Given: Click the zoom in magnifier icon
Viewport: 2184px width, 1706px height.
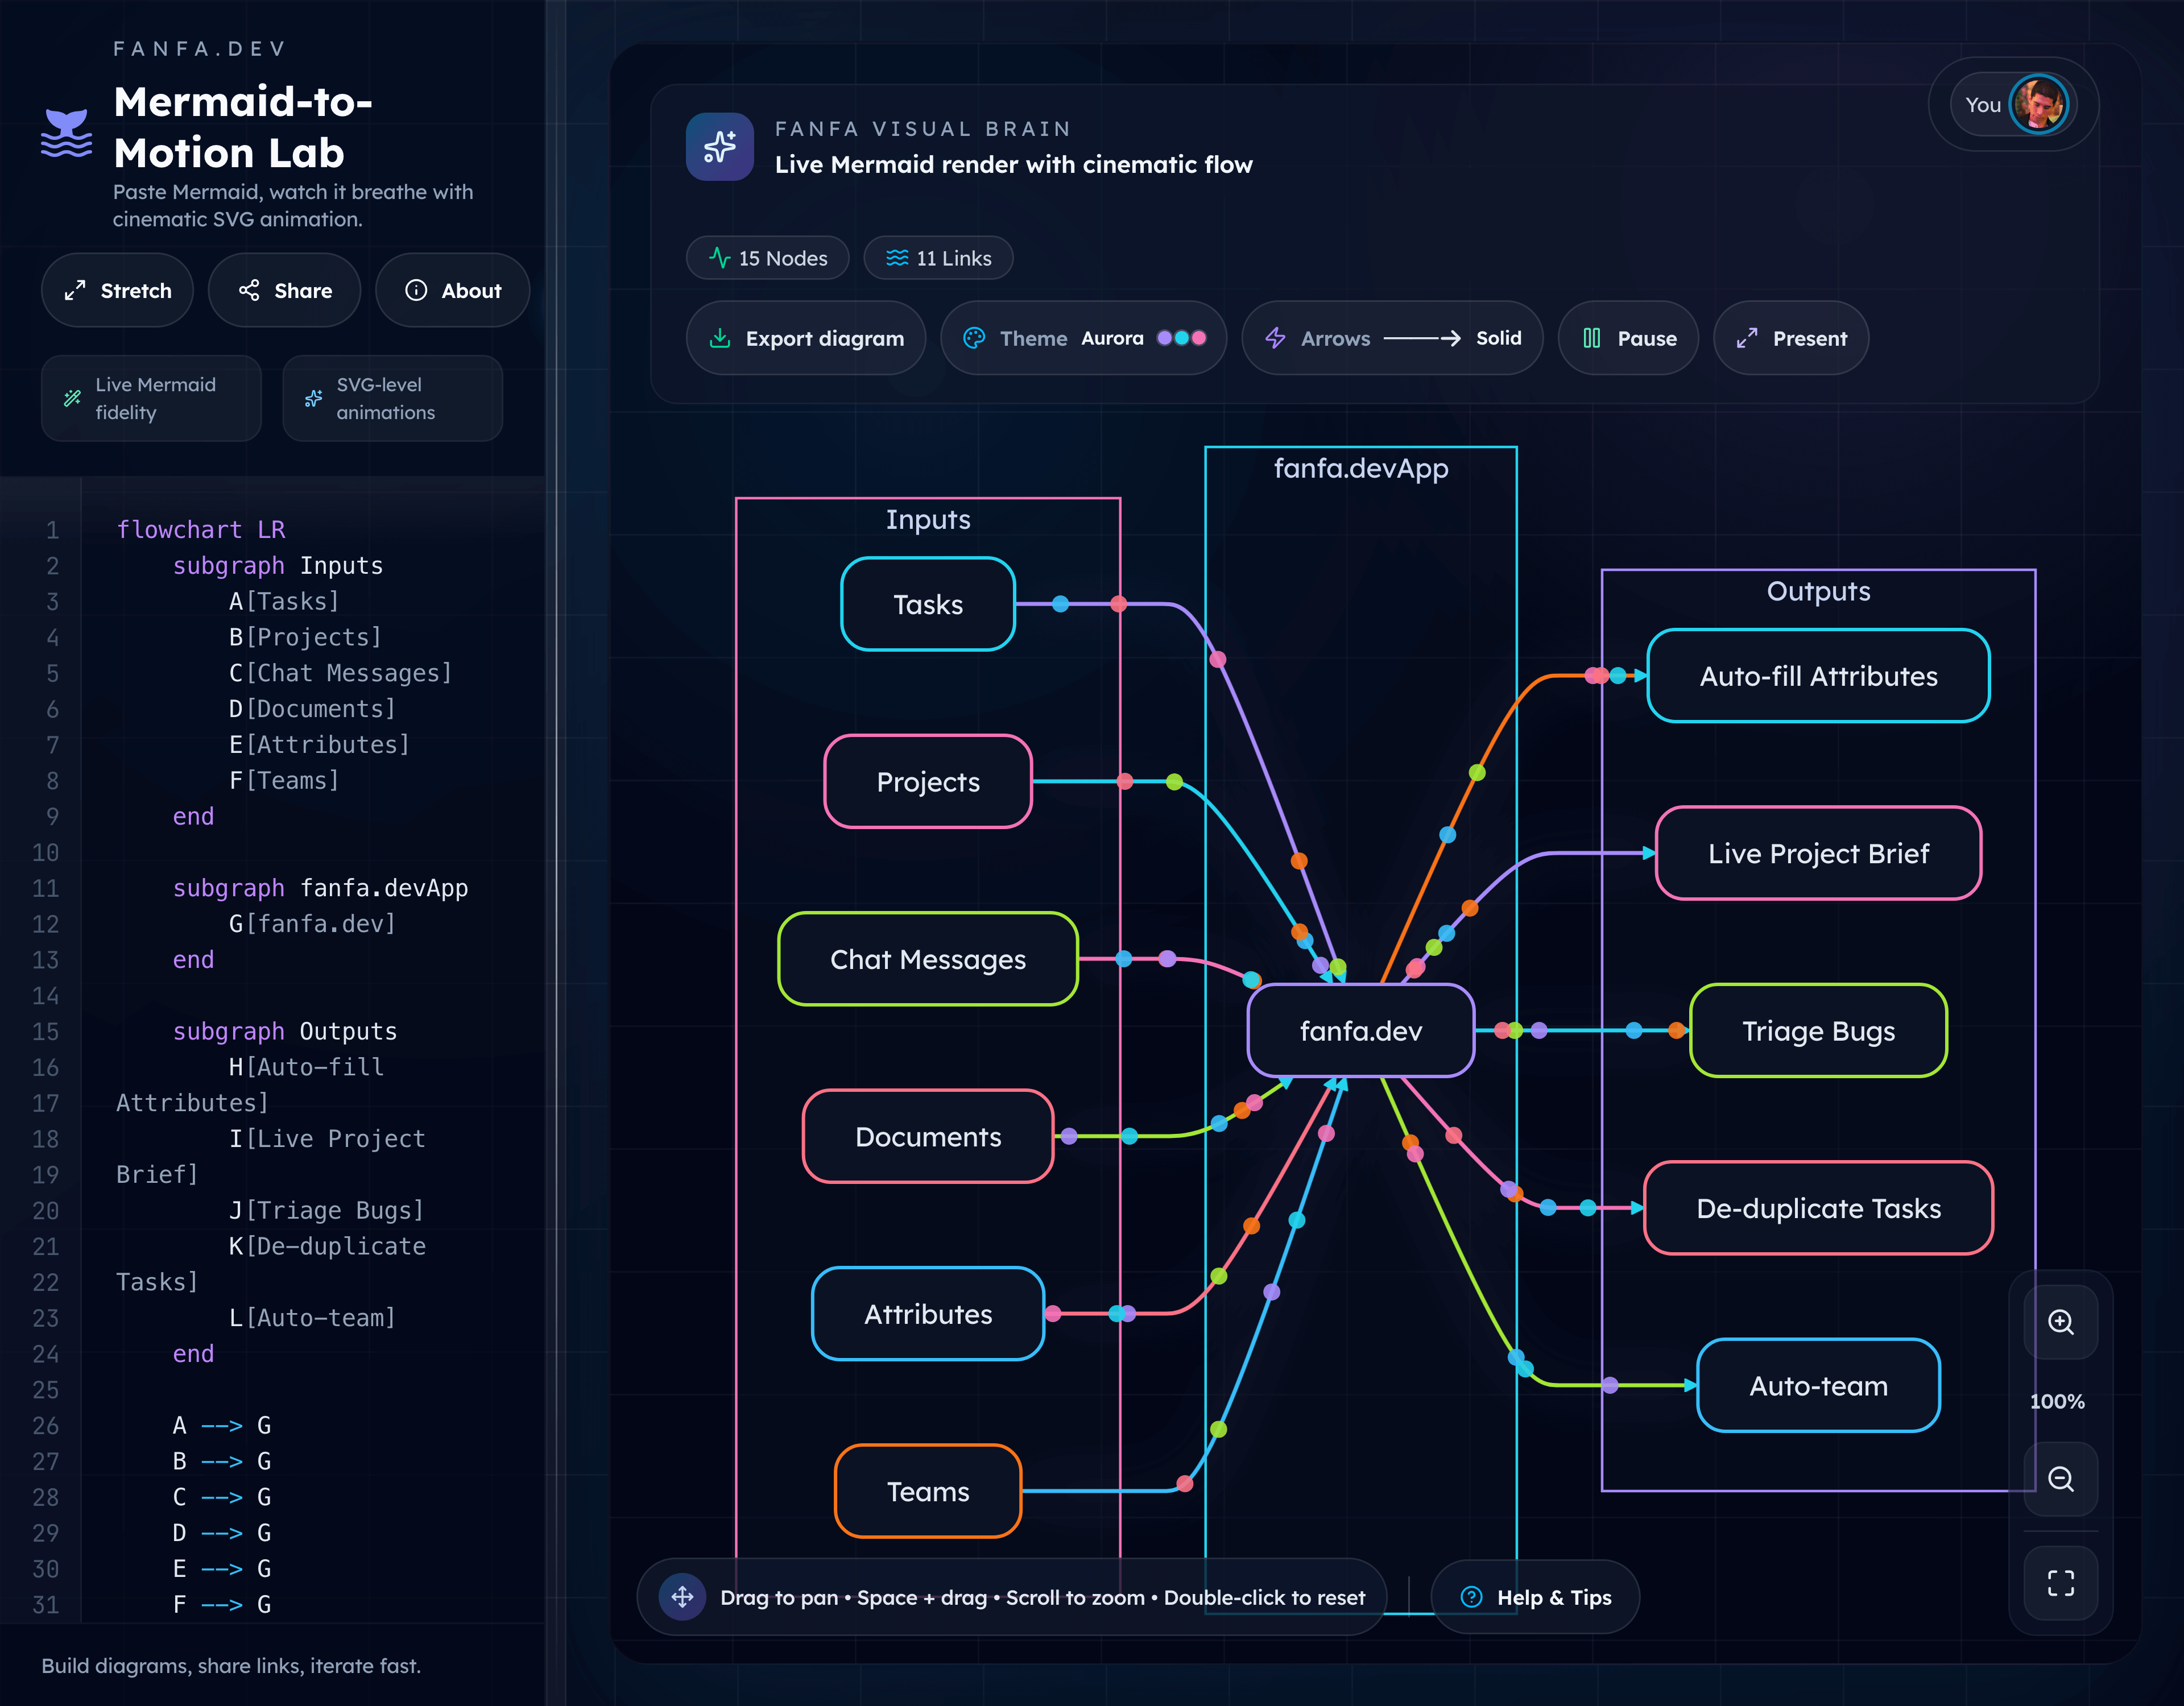Looking at the screenshot, I should pyautogui.click(x=2060, y=1322).
